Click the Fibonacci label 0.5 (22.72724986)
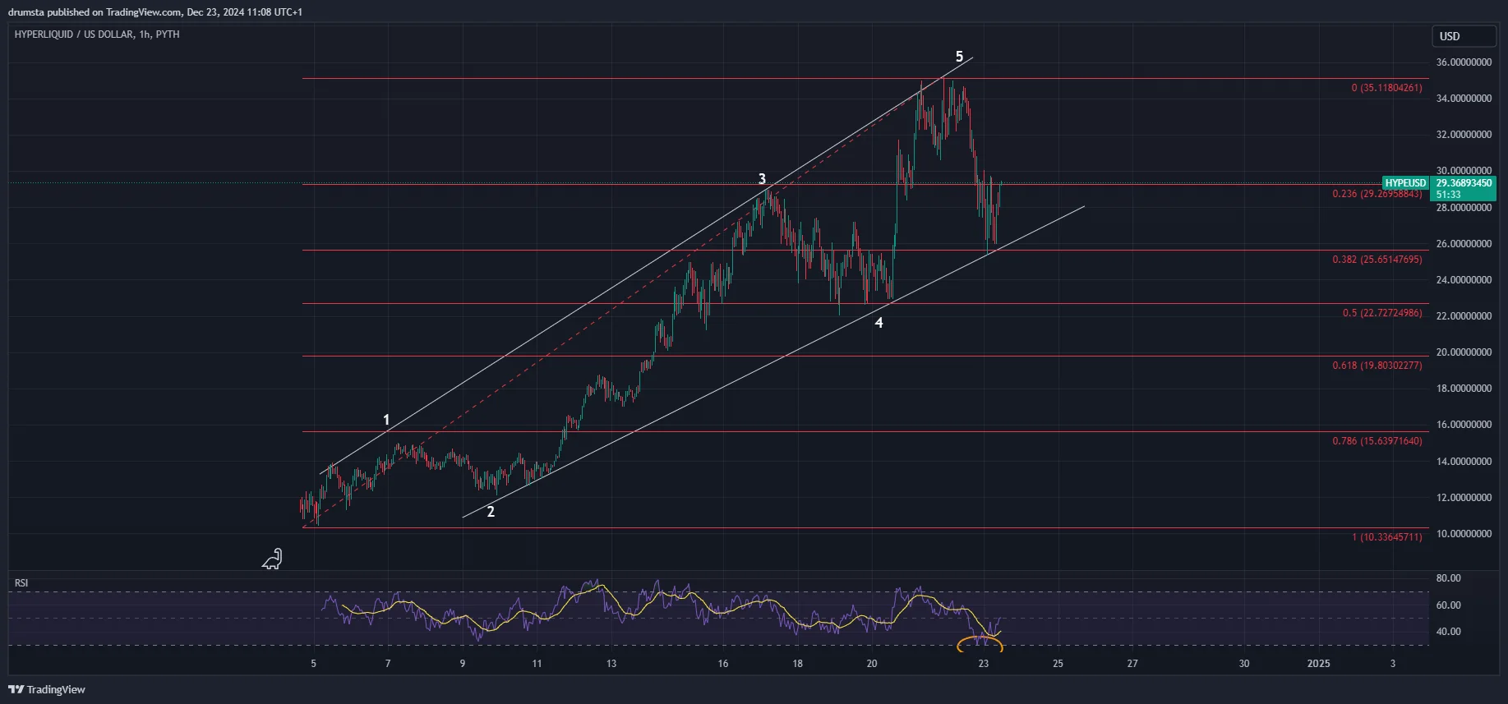This screenshot has width=1508, height=704. (x=1382, y=313)
